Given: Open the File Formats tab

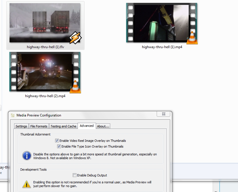Looking at the screenshot, I should tap(39, 126).
